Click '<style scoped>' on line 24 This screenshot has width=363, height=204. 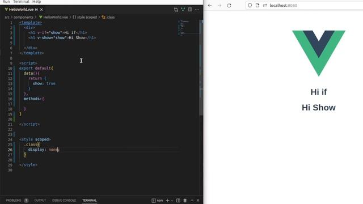point(35,139)
